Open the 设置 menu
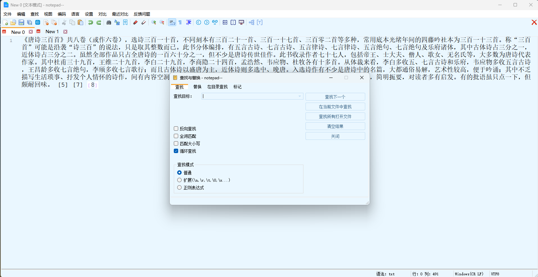 89,14
